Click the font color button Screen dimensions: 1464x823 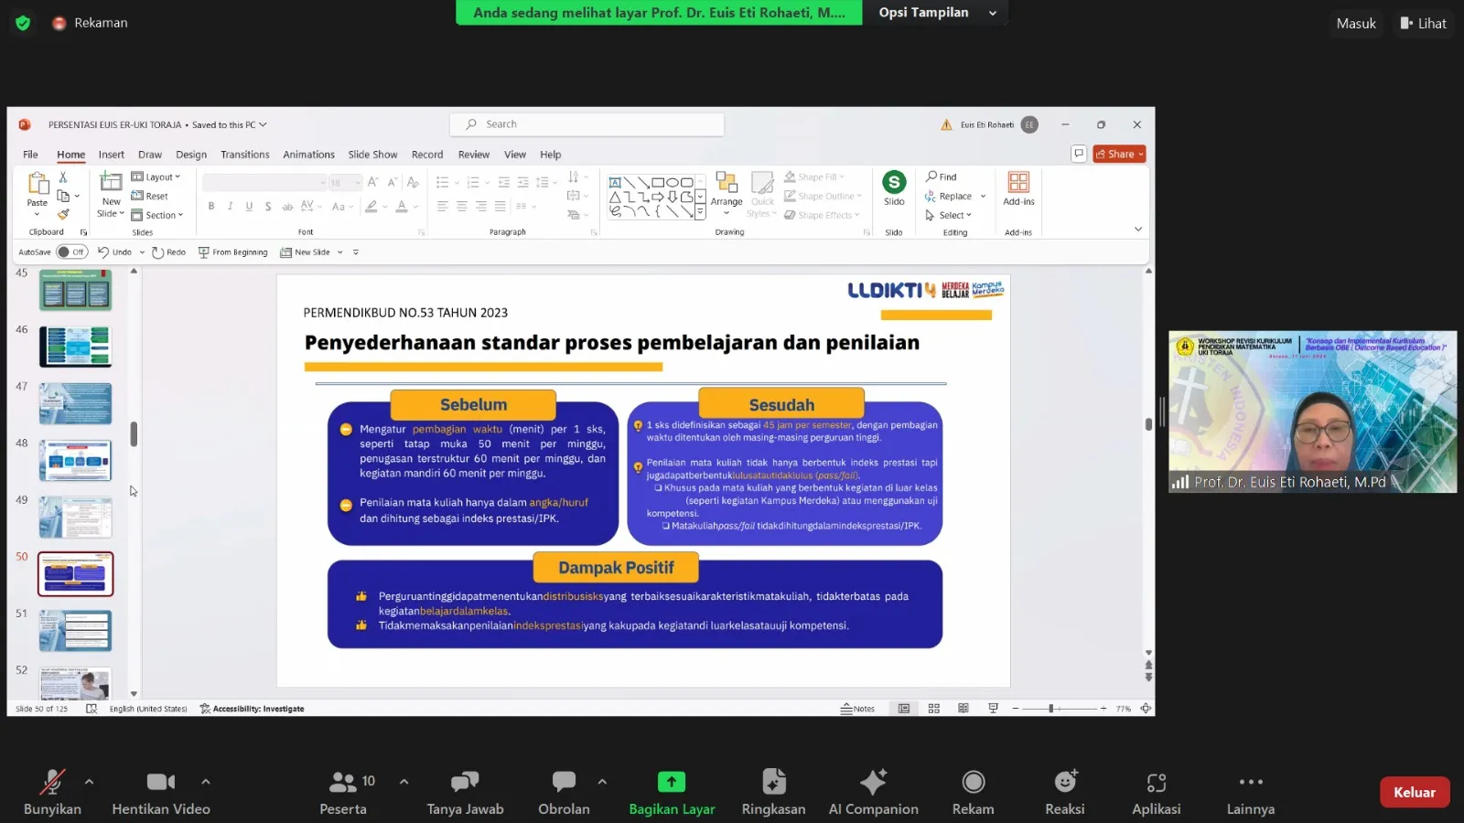(401, 207)
